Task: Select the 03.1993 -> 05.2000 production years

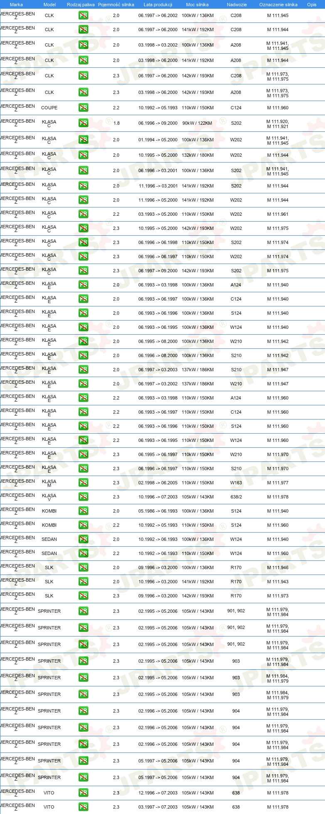Action: 158,214
